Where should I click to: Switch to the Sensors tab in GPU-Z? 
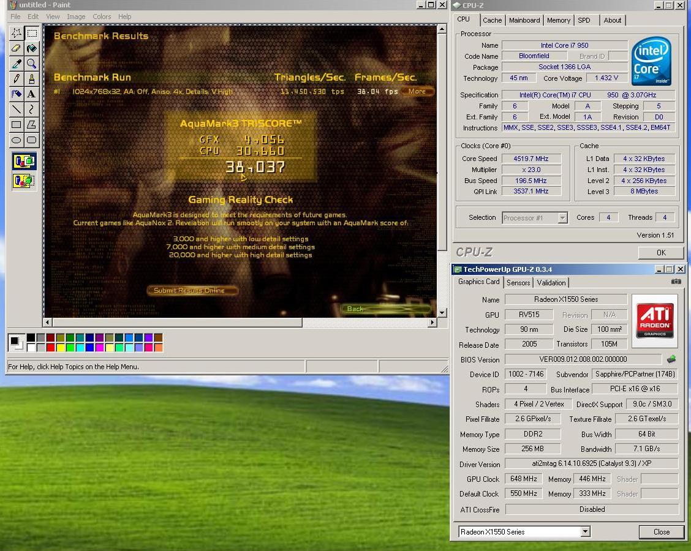coord(518,283)
